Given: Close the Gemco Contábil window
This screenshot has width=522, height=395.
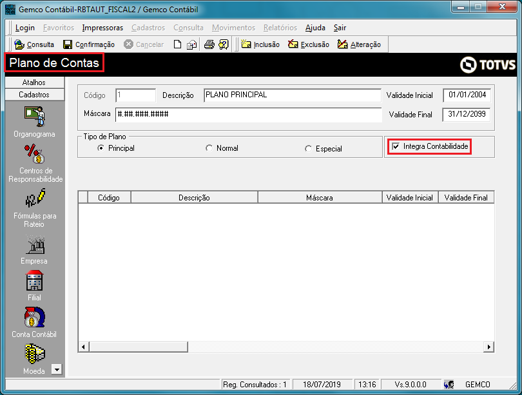Looking at the screenshot, I should [x=503, y=7].
